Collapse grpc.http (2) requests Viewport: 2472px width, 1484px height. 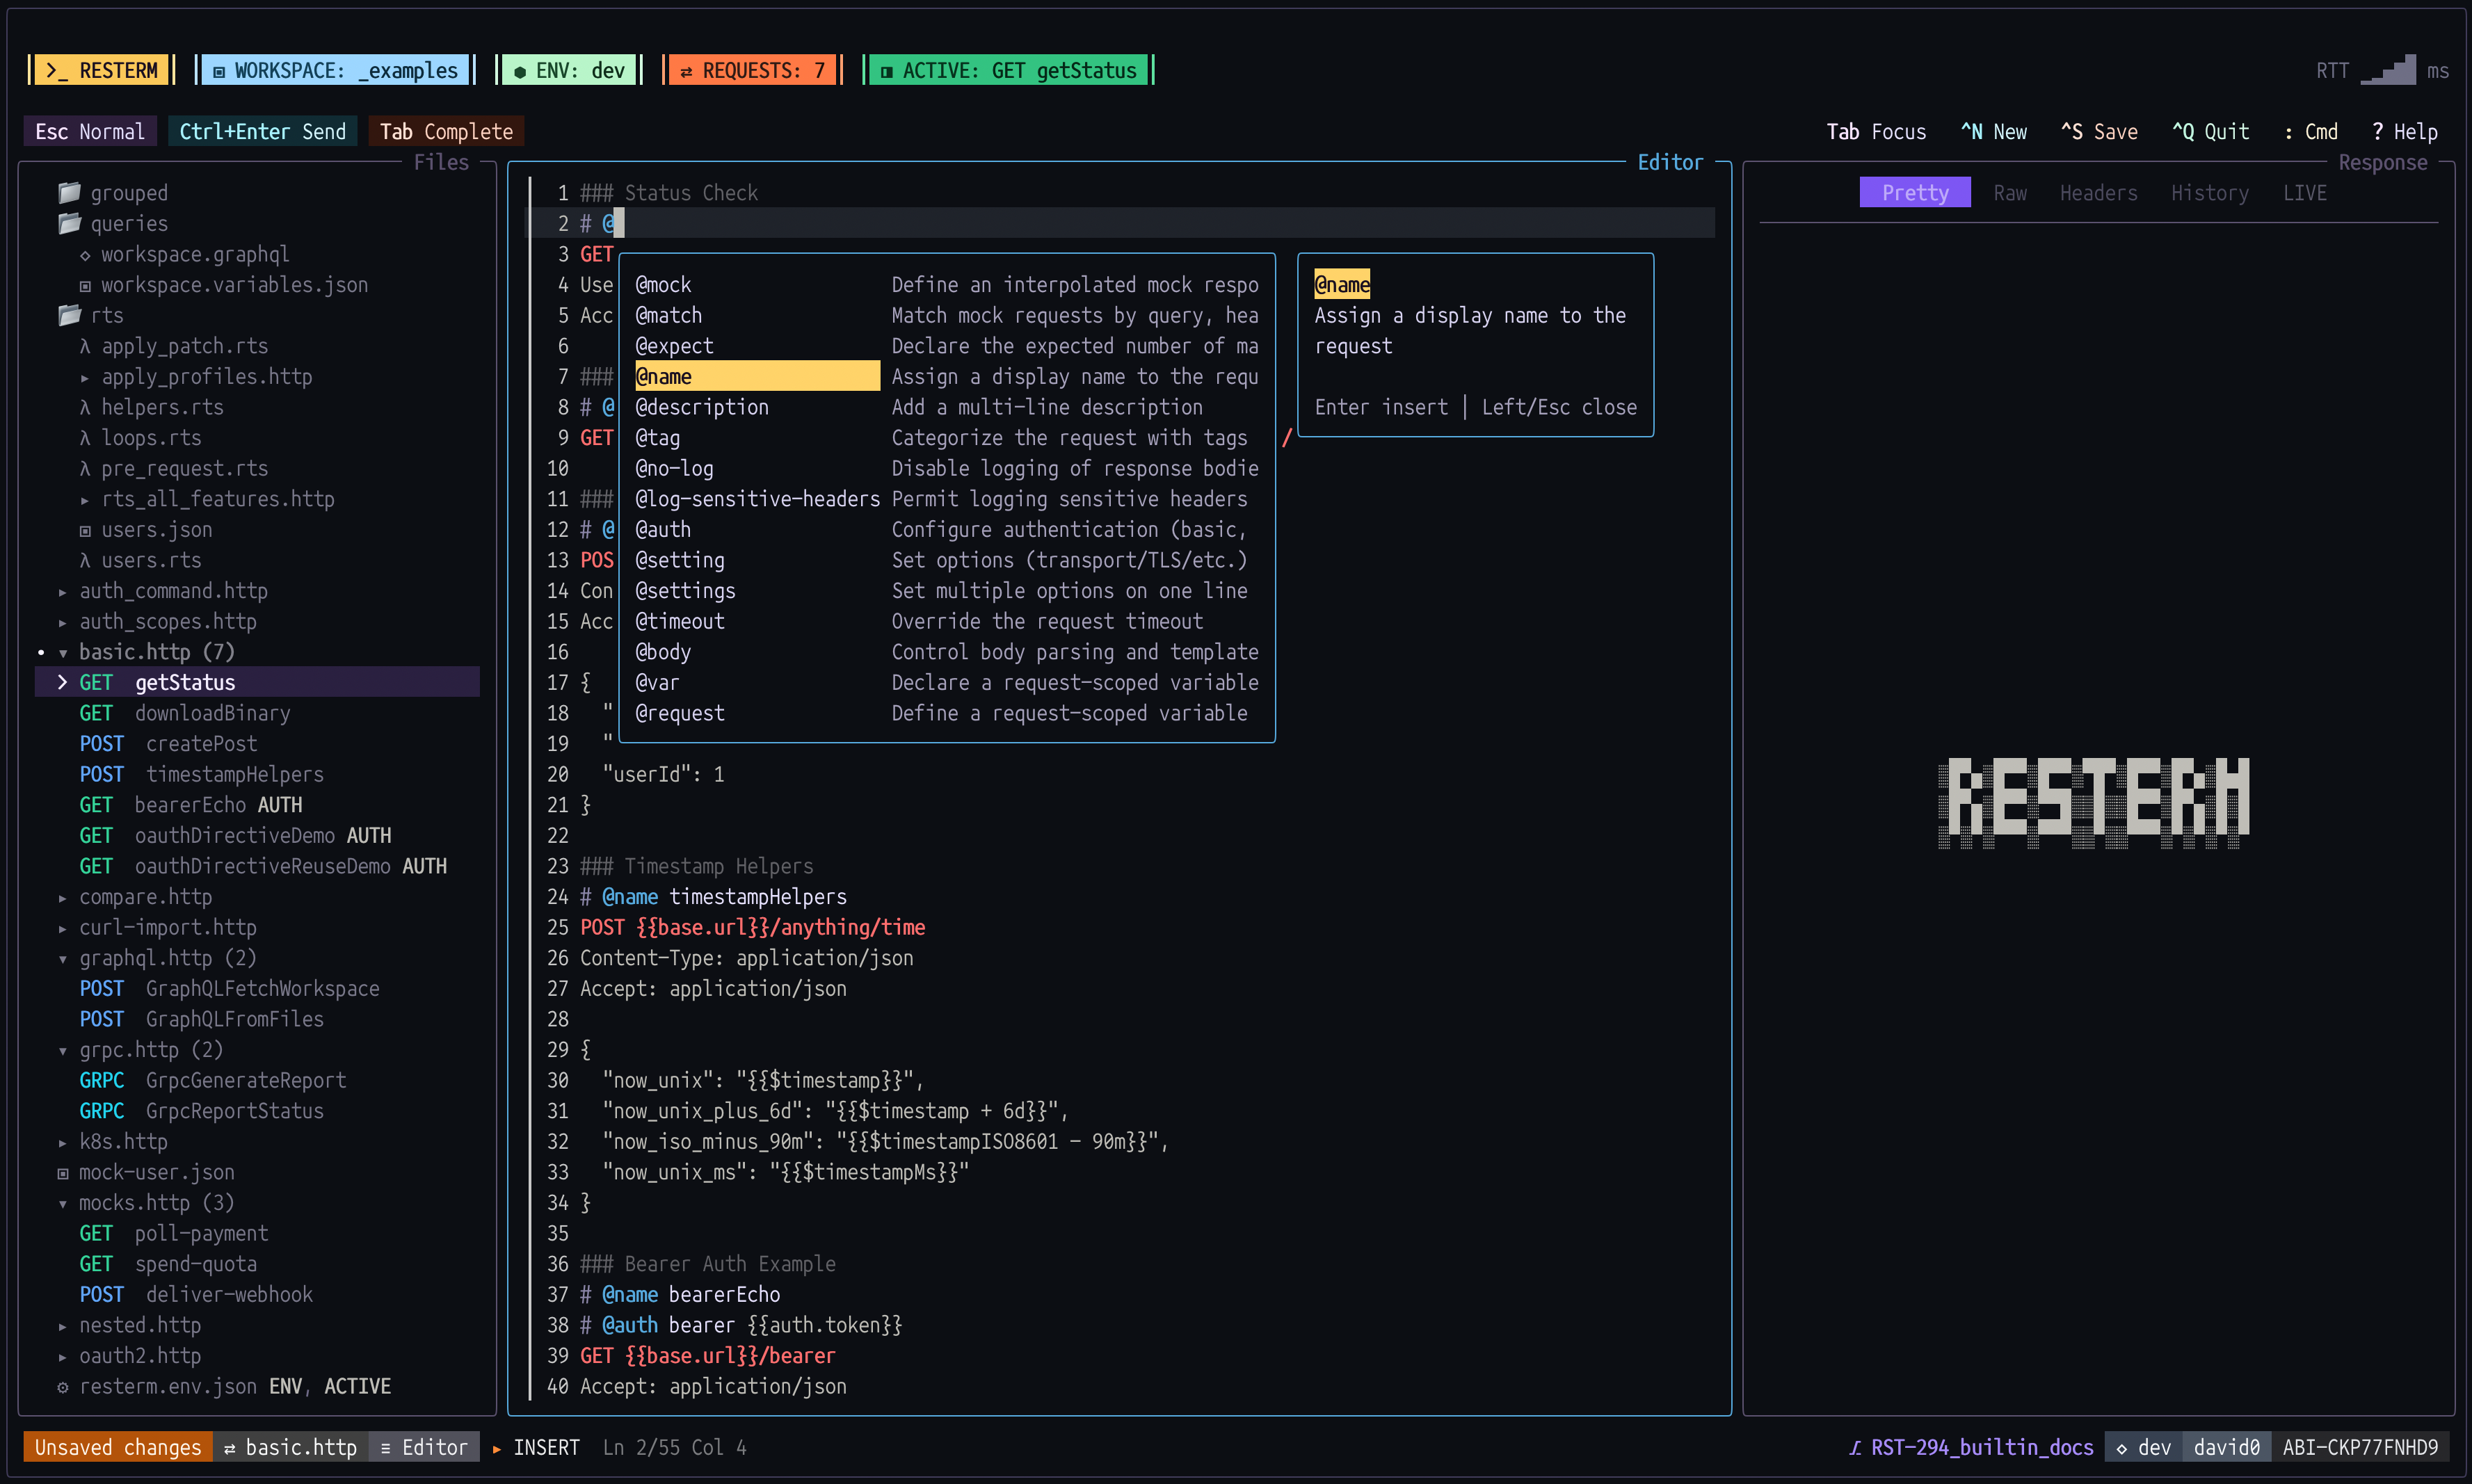[x=63, y=1050]
